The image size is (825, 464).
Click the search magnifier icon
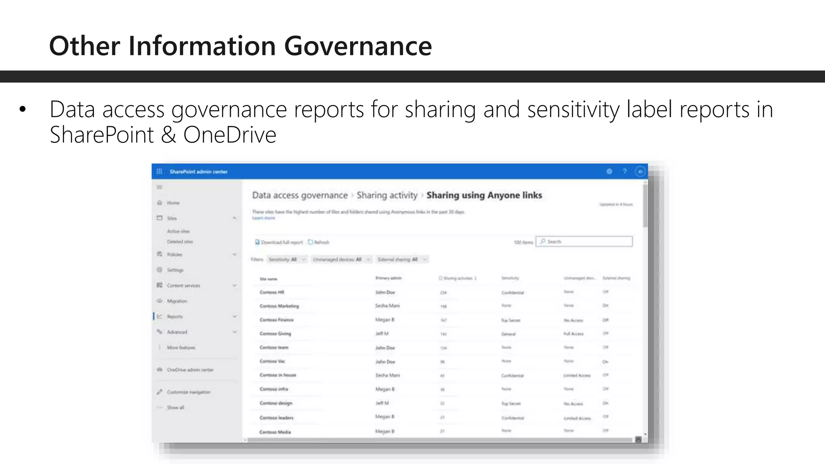coord(543,241)
